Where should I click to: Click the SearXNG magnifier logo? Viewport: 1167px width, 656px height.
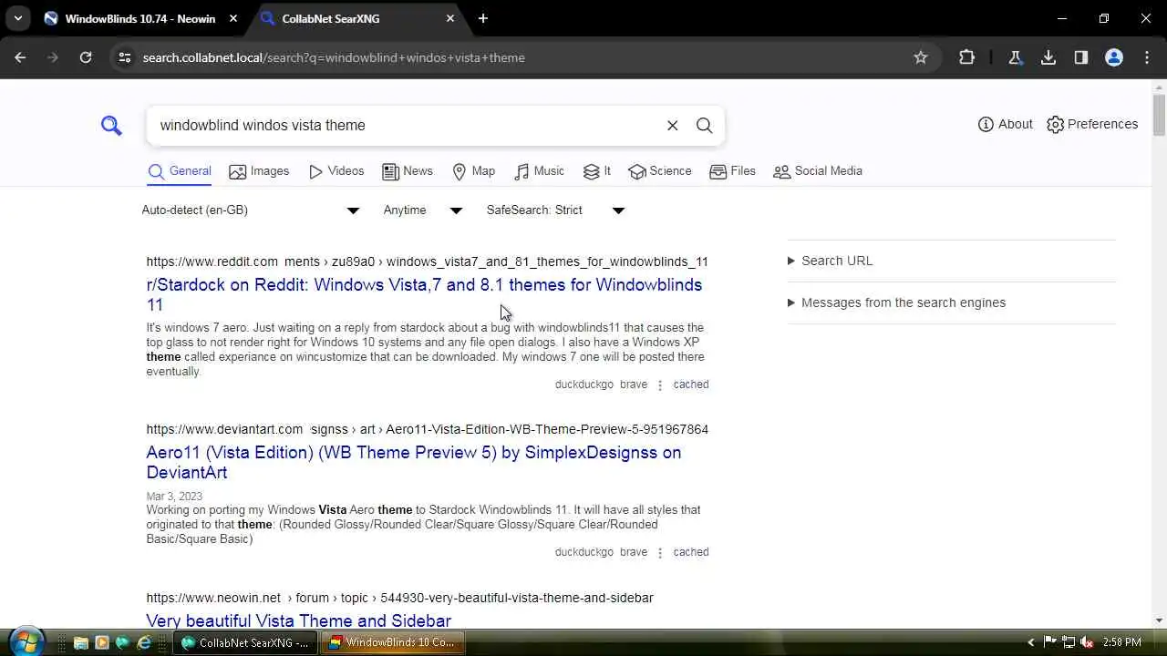coord(111,125)
